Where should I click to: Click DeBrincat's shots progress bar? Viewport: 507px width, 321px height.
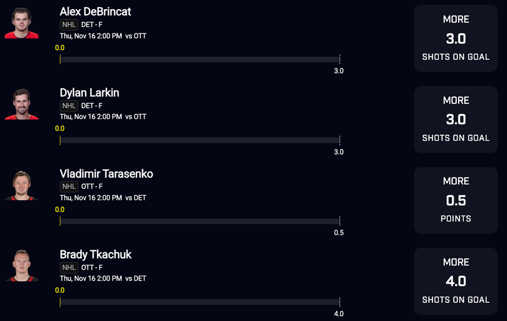pos(200,59)
